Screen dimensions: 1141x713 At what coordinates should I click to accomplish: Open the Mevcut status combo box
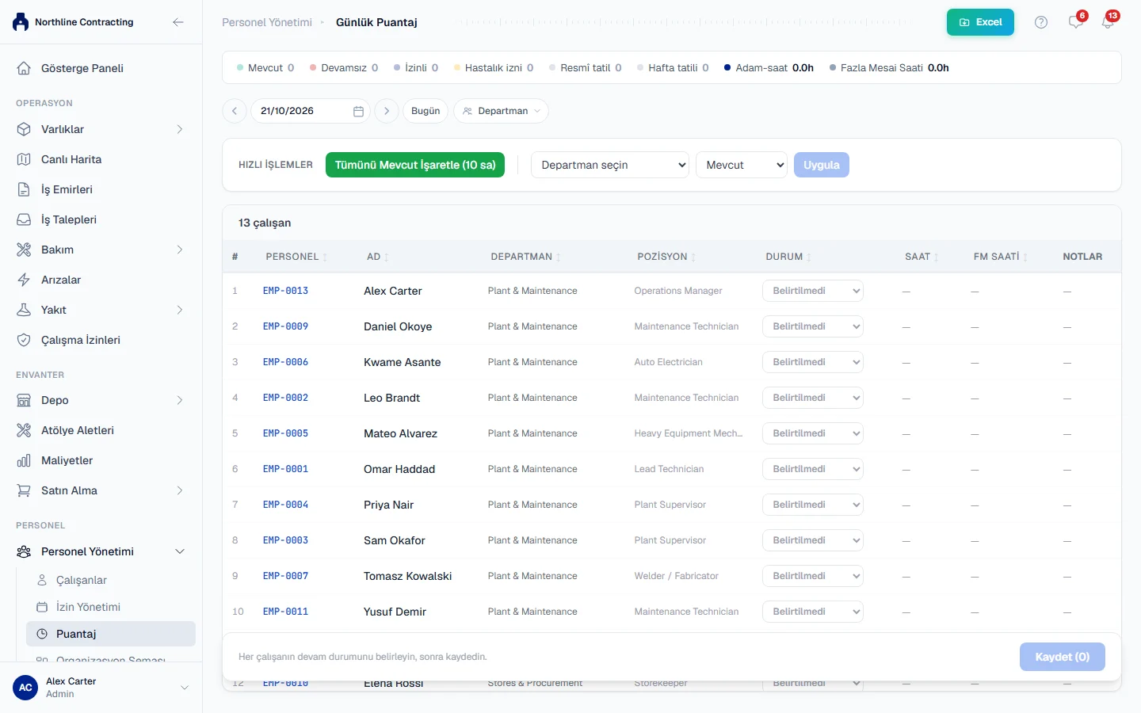(x=742, y=165)
